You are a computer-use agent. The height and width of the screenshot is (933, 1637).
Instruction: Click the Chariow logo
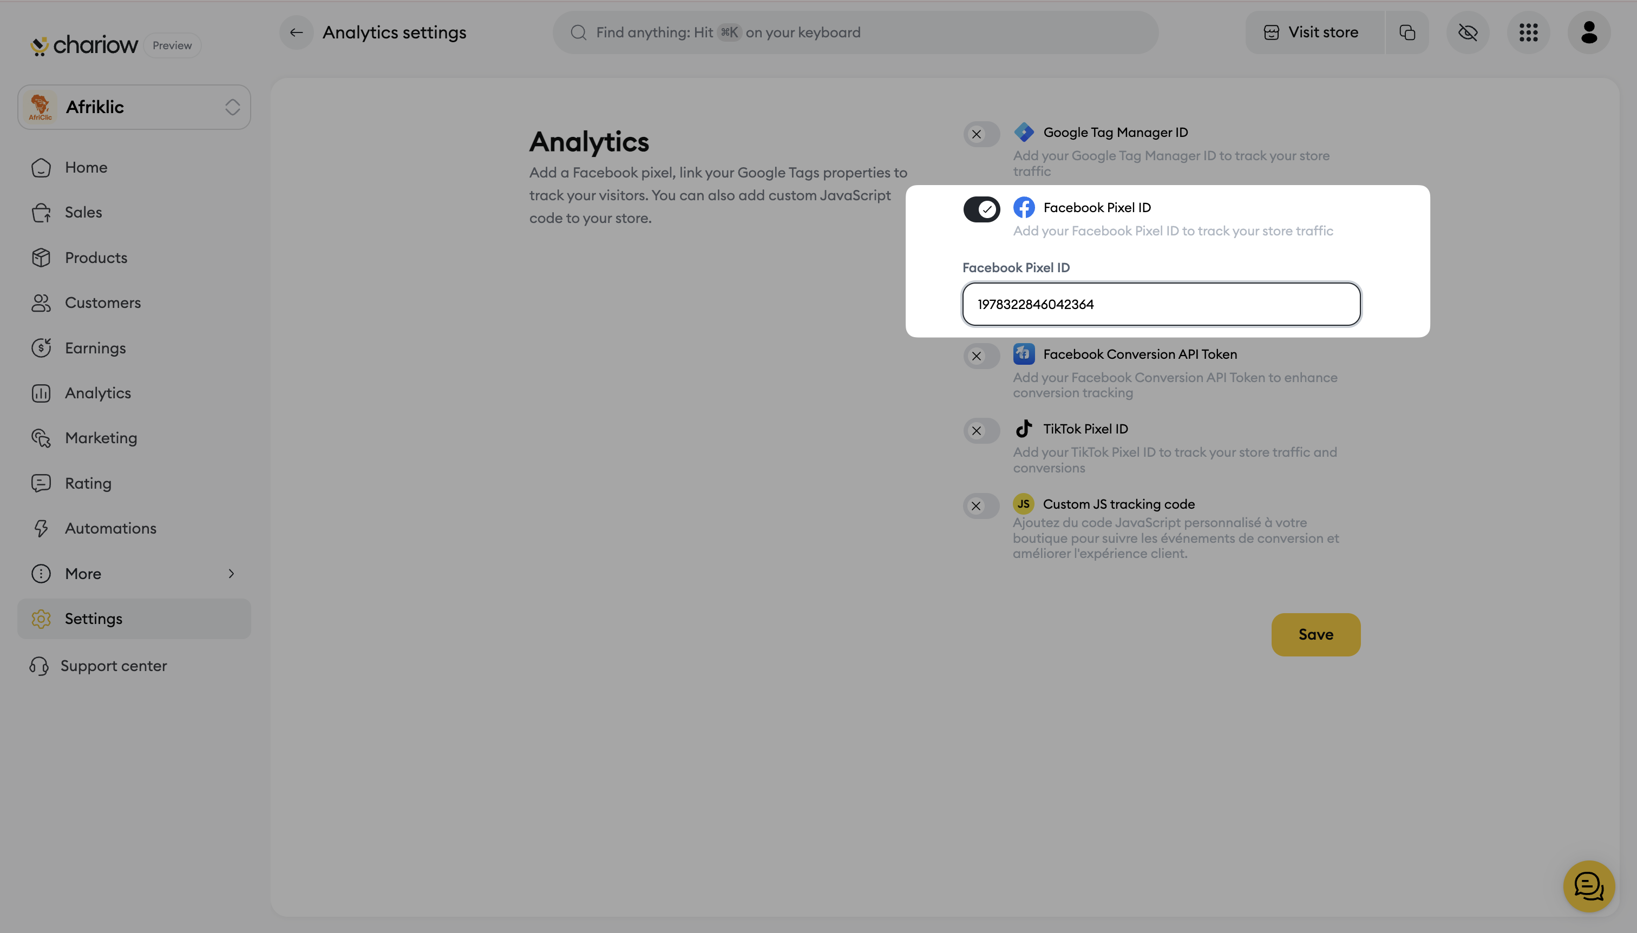[84, 45]
